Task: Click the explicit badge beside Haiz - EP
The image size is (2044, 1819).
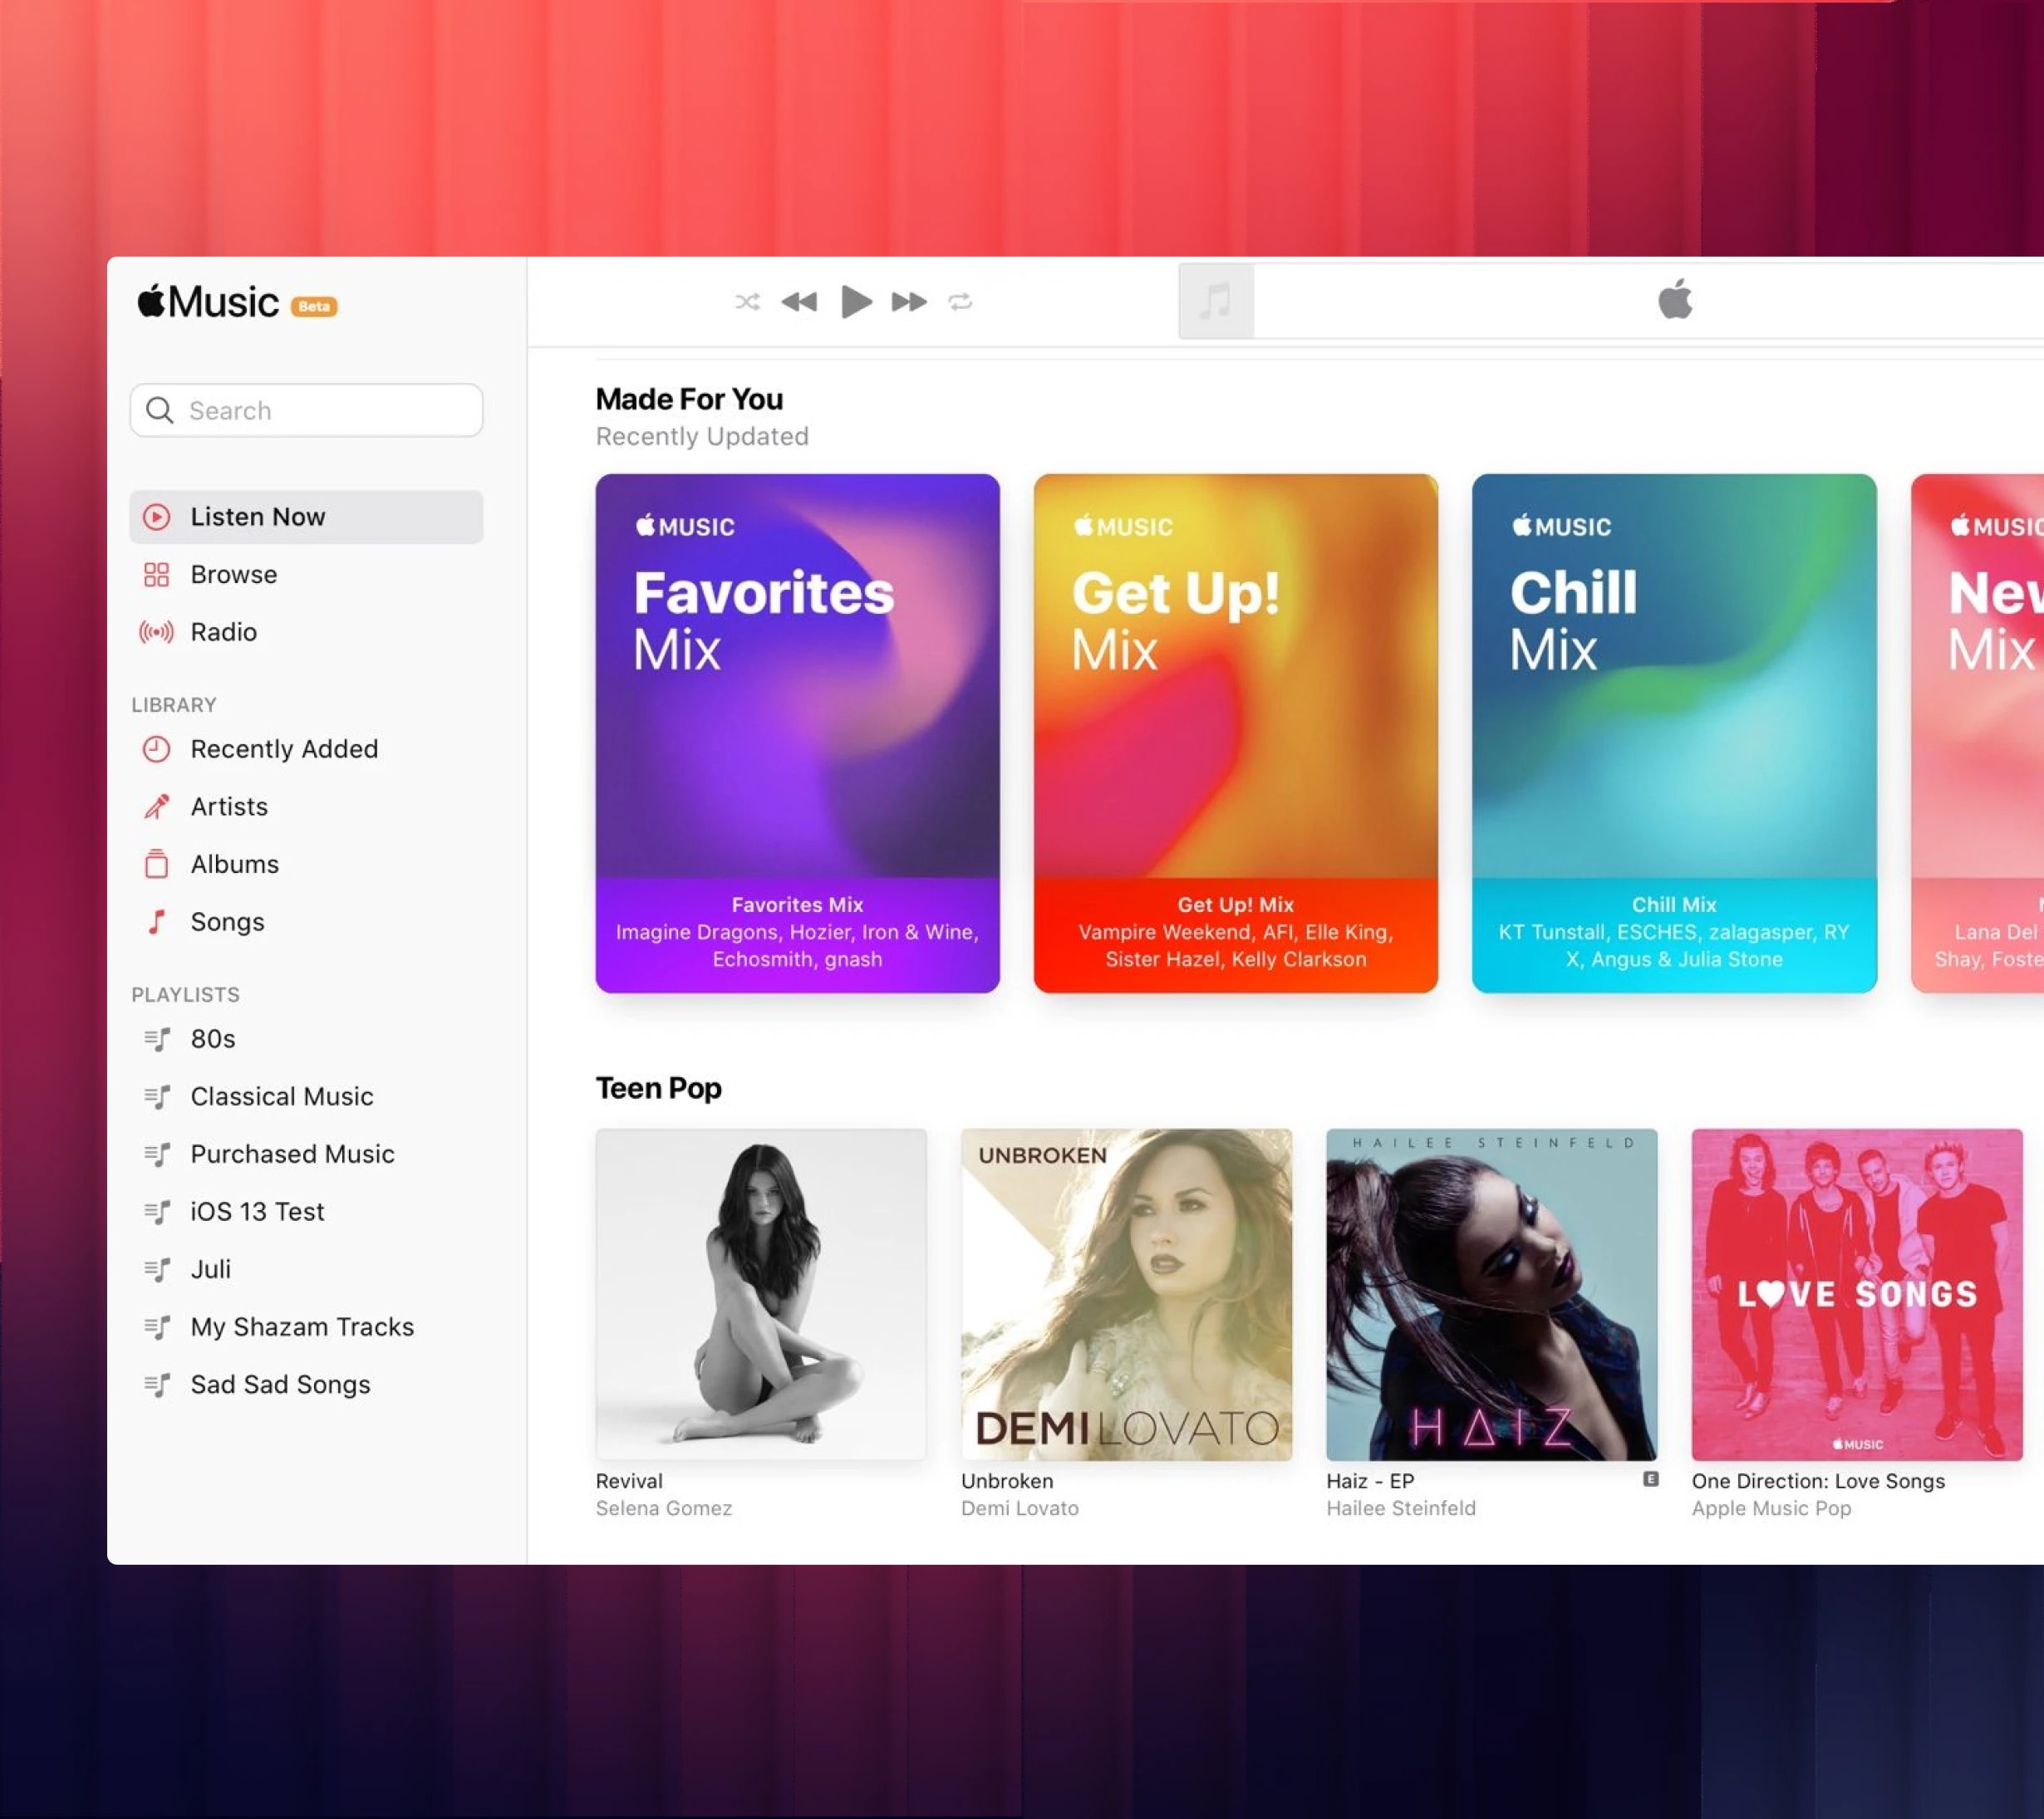Action: pyautogui.click(x=1650, y=1479)
